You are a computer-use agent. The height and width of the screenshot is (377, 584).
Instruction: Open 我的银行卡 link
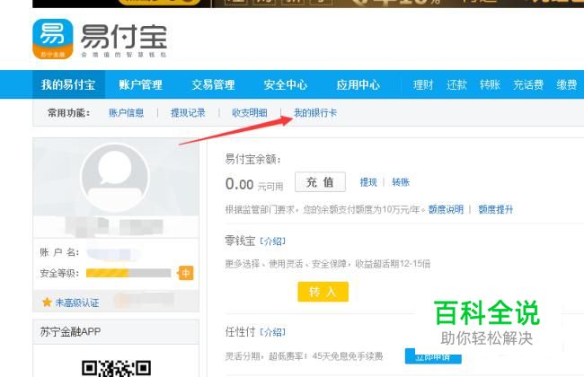coord(315,113)
